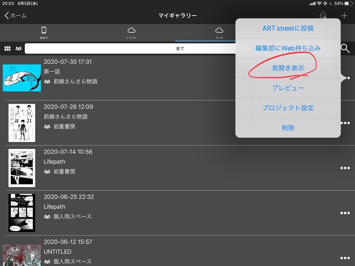Open whale thumbnail of 第一話
The width and height of the screenshot is (355, 266).
22,78
